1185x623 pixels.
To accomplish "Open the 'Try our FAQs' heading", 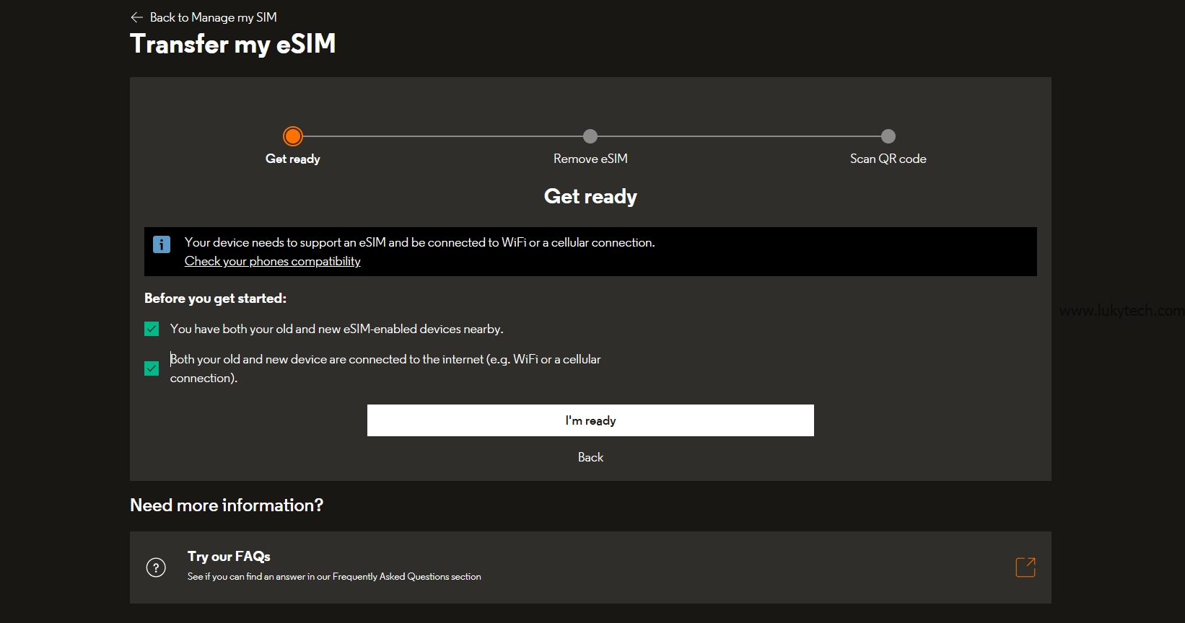I will pyautogui.click(x=229, y=557).
